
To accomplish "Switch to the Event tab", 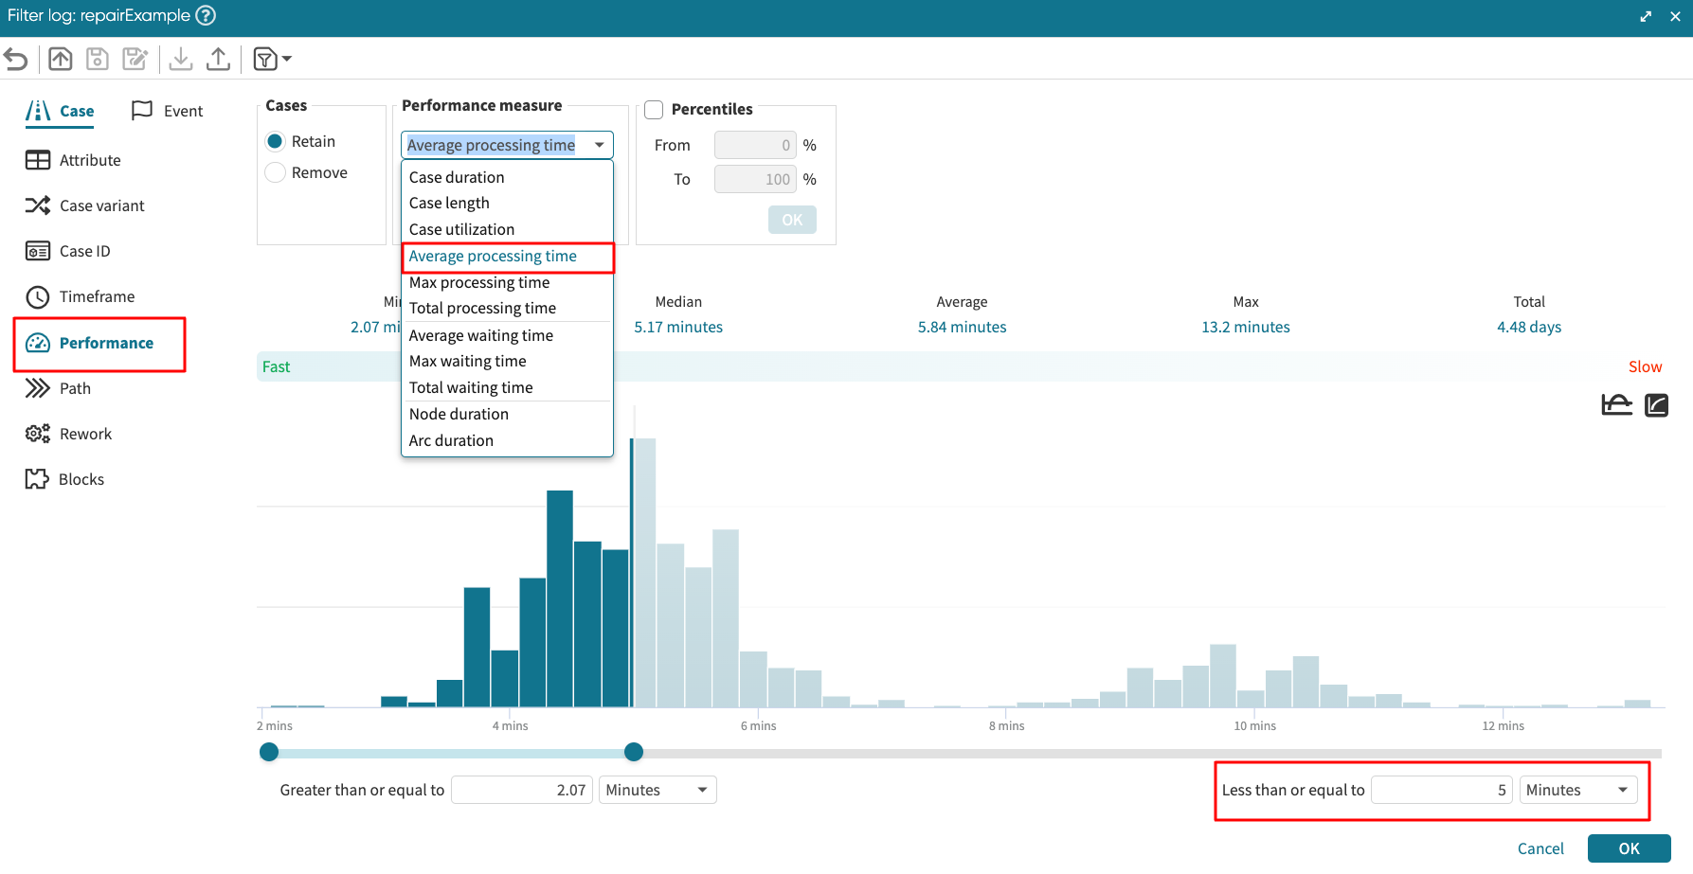I will click(x=168, y=111).
